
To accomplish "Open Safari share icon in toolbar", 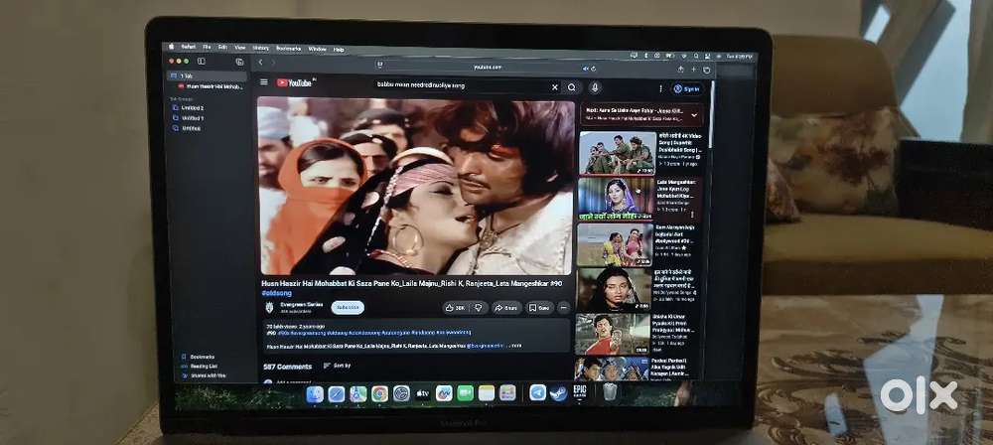I will pos(680,70).
